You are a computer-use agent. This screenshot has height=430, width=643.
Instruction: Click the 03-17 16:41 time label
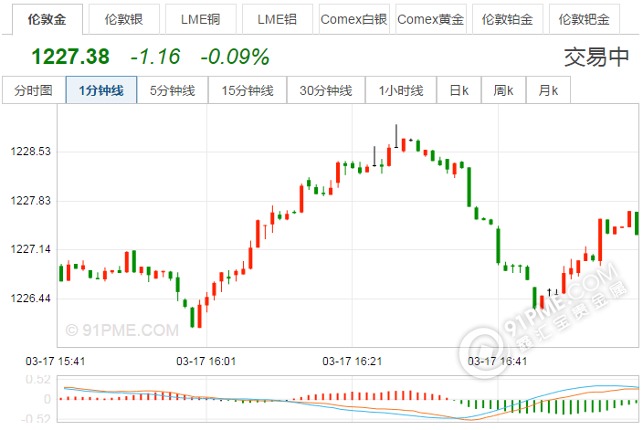(498, 362)
